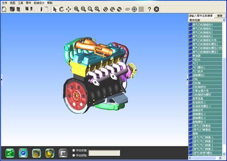Image resolution: width=227 pixels, height=161 pixels.
Task: Select the 手动拆除 radio button
Action: pyautogui.click(x=74, y=155)
